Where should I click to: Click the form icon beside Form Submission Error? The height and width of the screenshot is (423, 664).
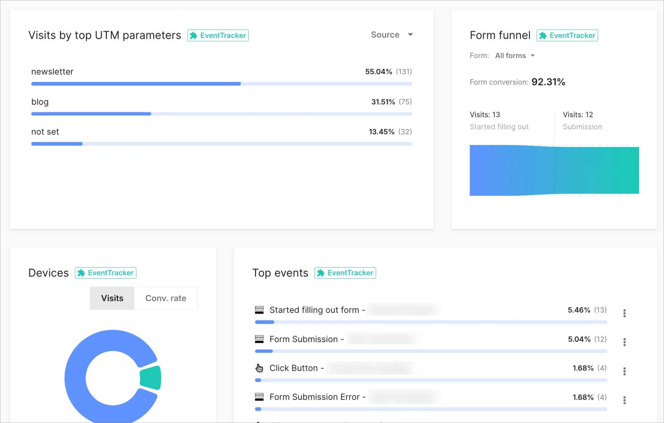[x=259, y=397]
